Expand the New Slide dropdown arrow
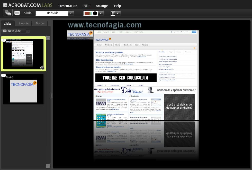Image resolution: width=252 pixels, height=170 pixels. click(x=28, y=31)
